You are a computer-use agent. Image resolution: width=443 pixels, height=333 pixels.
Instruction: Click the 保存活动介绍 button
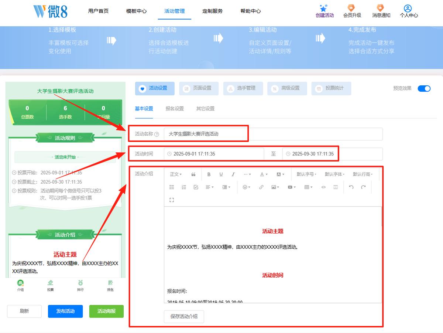184,316
